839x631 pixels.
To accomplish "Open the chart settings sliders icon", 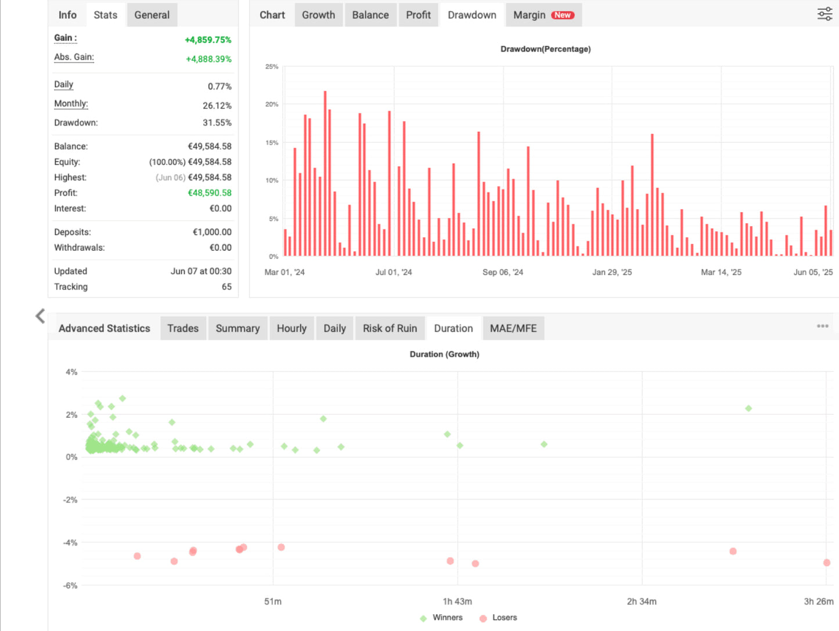I will click(x=824, y=15).
